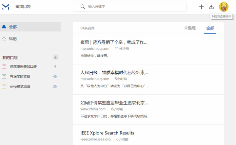This screenshot has height=145, width=236.
Task: Open the user avatar menu
Action: click(x=224, y=7)
